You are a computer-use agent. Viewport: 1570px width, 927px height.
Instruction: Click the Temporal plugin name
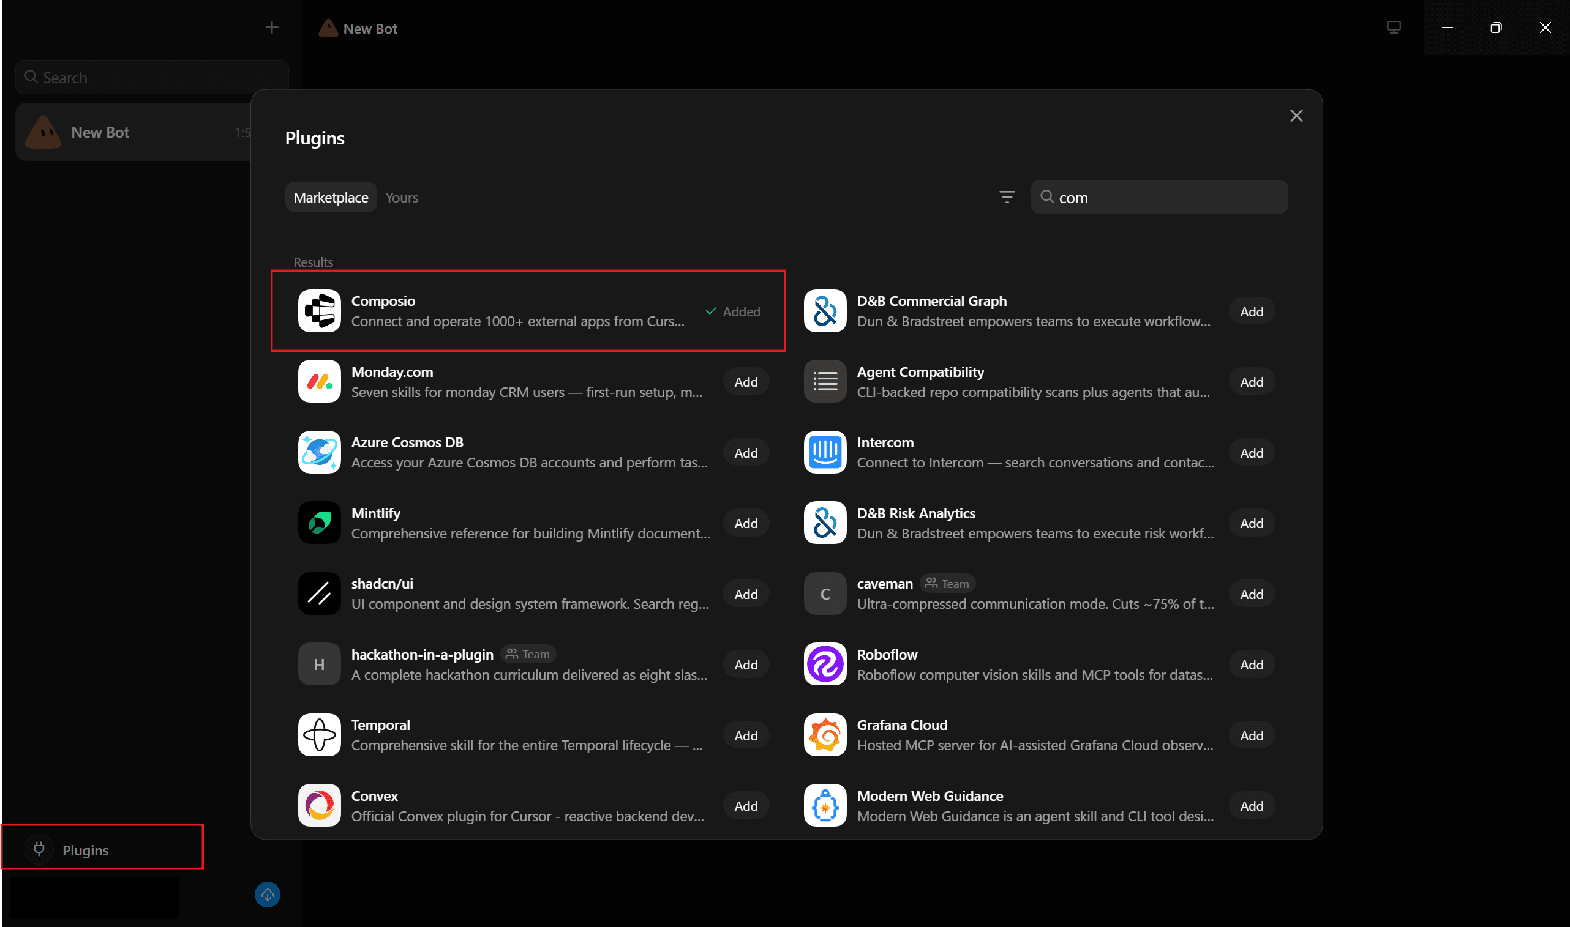pyautogui.click(x=381, y=725)
